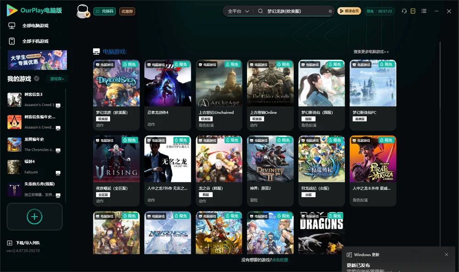Viewport: 459px width, 272px height.
Task: Refresh the 我的游戏 list
Action: coord(37,79)
